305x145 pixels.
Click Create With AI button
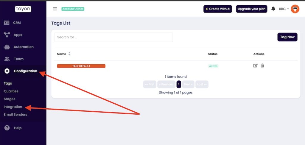pyautogui.click(x=218, y=9)
